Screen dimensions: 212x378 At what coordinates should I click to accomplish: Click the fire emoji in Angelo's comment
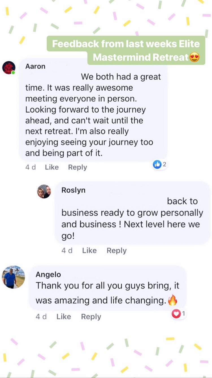click(172, 300)
